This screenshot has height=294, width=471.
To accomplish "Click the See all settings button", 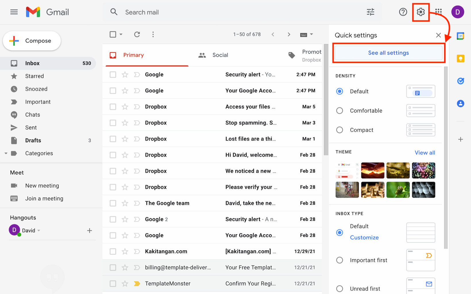I will [x=388, y=53].
